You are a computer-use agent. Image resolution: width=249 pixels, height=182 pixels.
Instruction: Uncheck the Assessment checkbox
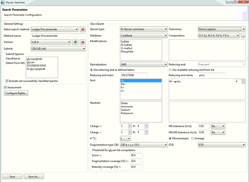[x=5, y=87]
